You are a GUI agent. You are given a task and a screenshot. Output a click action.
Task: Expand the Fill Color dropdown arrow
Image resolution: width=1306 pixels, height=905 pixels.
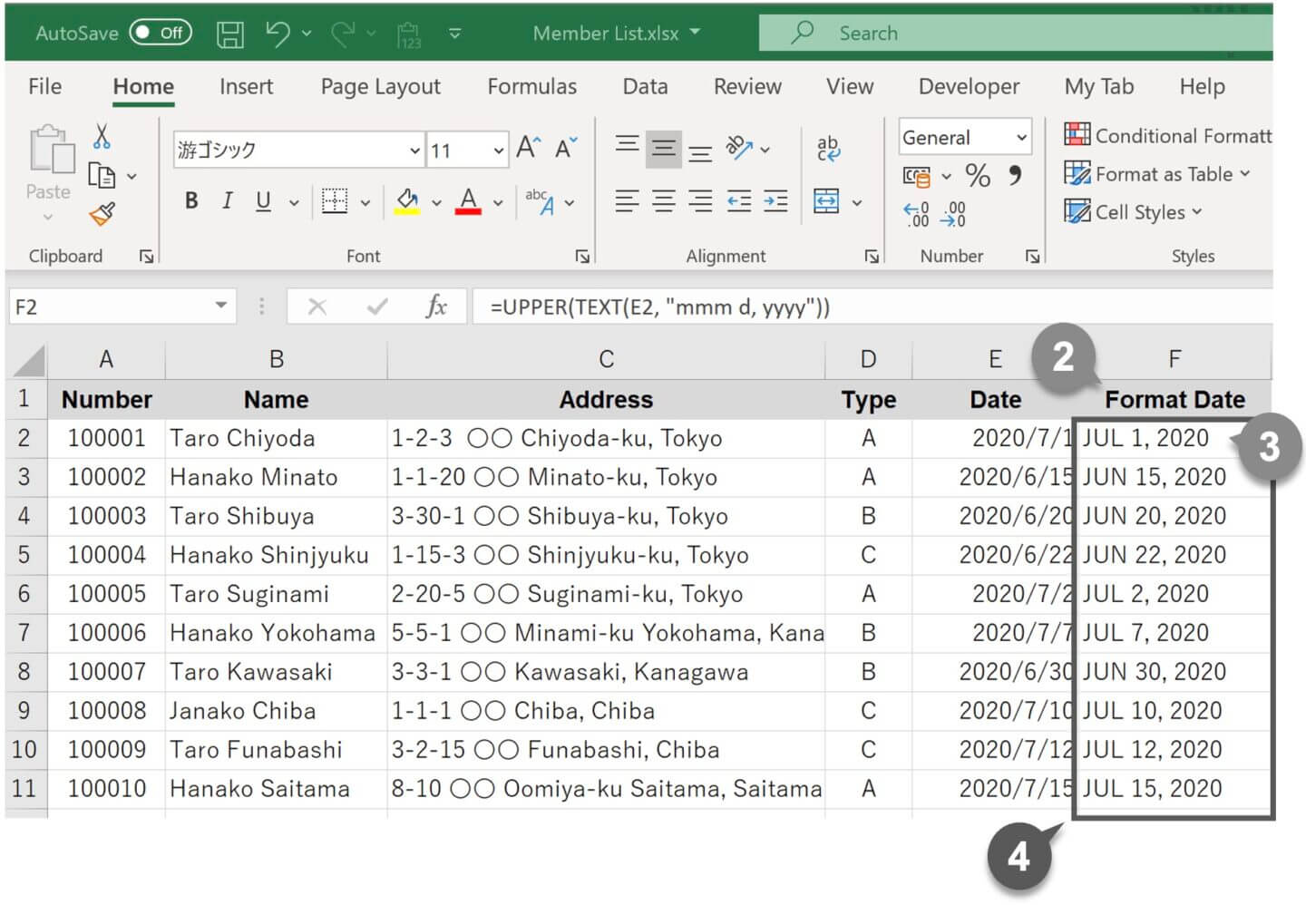tap(436, 201)
